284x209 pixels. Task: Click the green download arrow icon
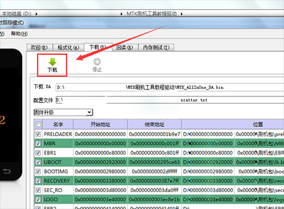(x=52, y=62)
